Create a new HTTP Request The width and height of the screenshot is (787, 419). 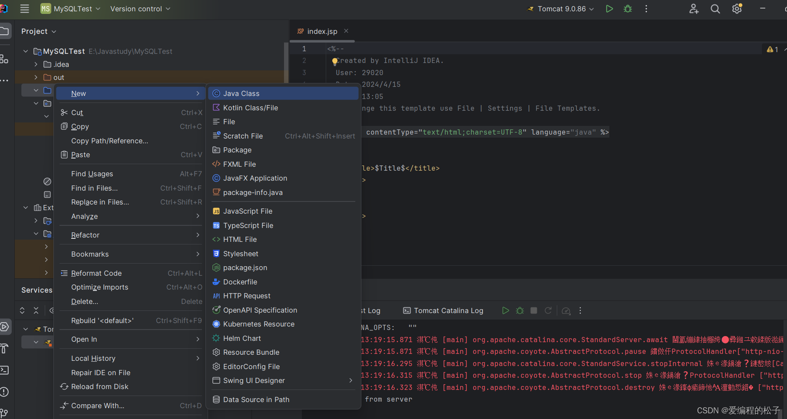tap(284, 296)
